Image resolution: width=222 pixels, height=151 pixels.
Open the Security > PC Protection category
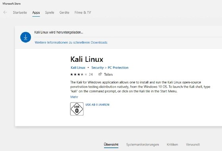point(110,68)
